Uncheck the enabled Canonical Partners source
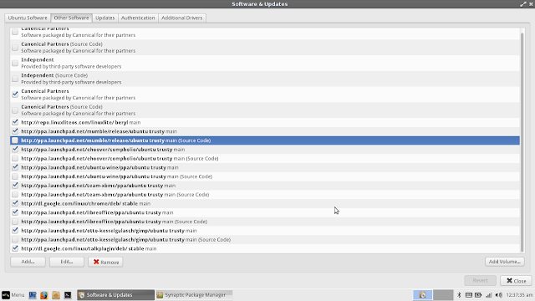 tap(15, 94)
